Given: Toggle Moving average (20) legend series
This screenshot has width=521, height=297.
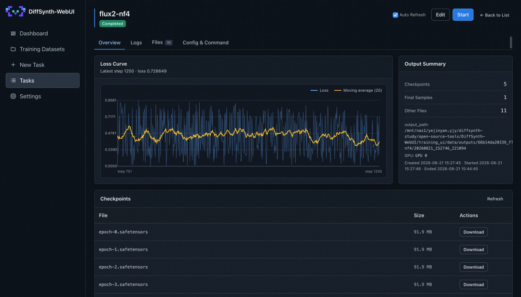Looking at the screenshot, I should [358, 90].
